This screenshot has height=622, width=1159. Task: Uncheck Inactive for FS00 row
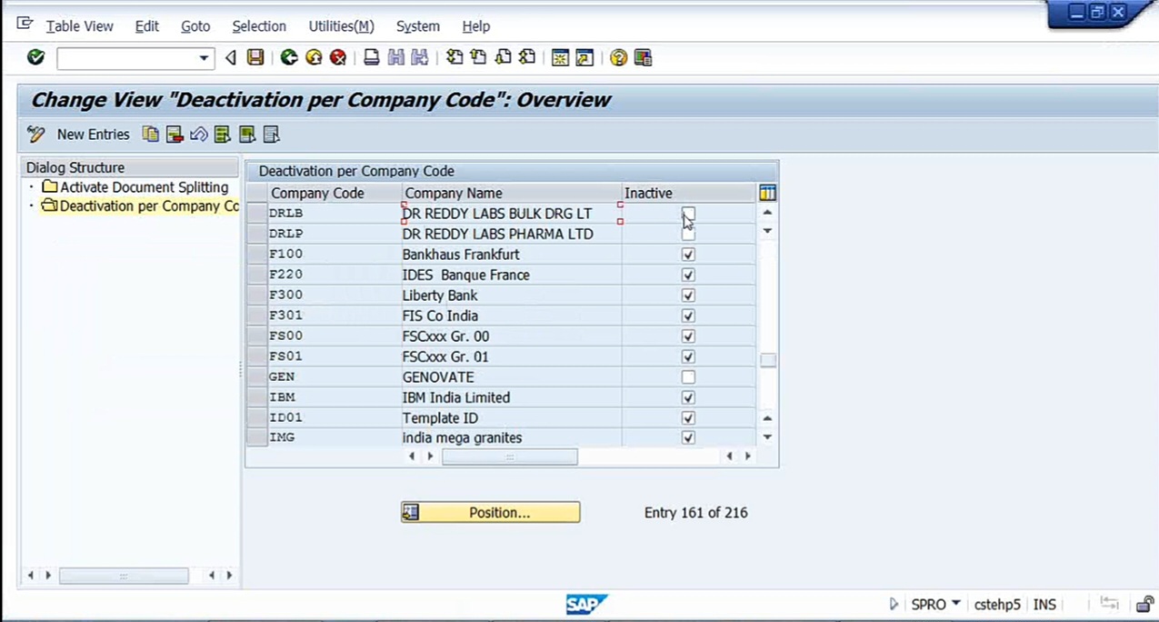pos(688,336)
